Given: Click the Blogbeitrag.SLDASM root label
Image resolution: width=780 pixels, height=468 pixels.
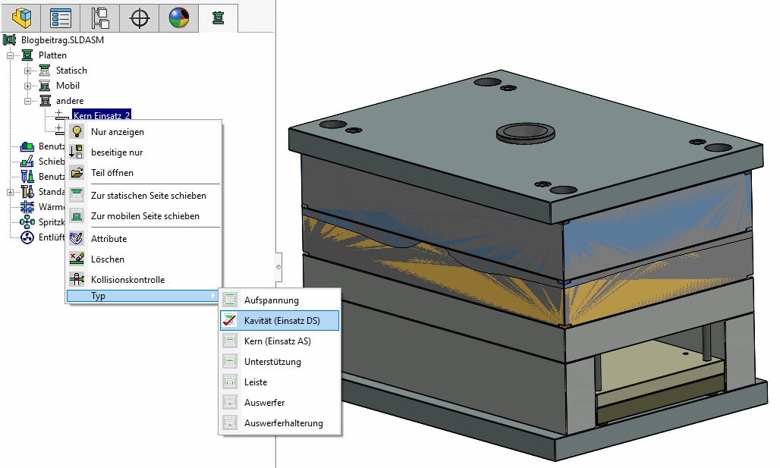Looking at the screenshot, I should 63,39.
